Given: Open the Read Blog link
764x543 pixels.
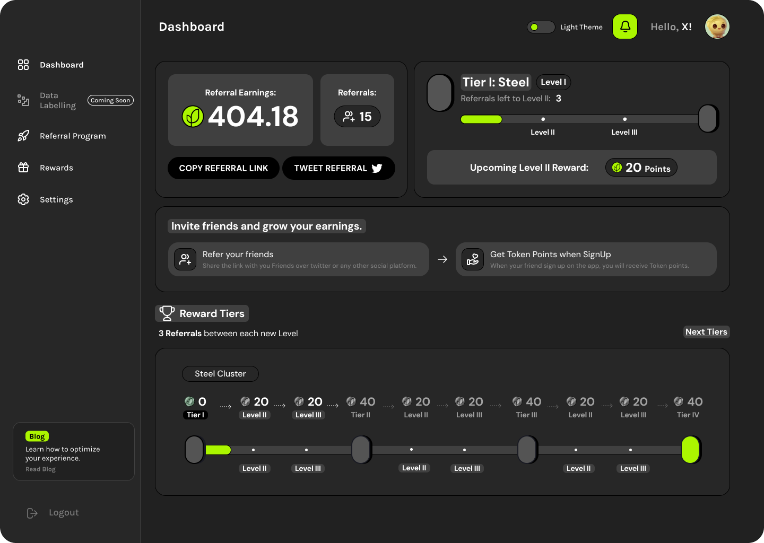Looking at the screenshot, I should (40, 469).
